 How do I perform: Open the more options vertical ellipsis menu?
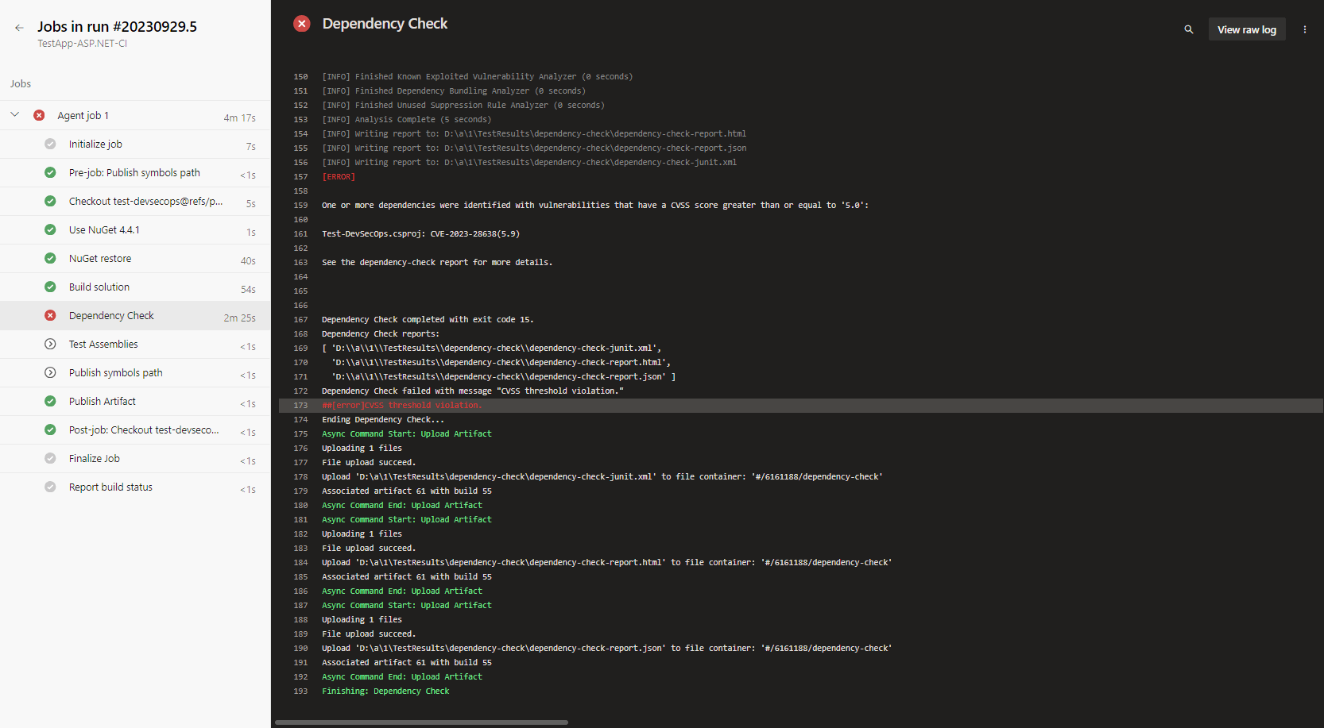coord(1304,29)
